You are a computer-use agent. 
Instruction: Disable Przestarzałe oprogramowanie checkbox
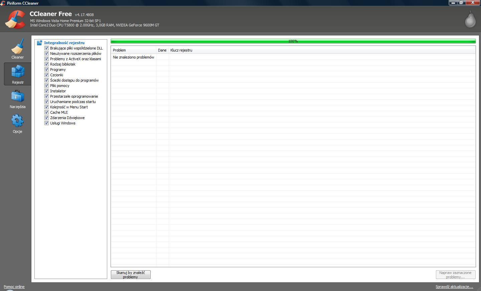click(47, 96)
